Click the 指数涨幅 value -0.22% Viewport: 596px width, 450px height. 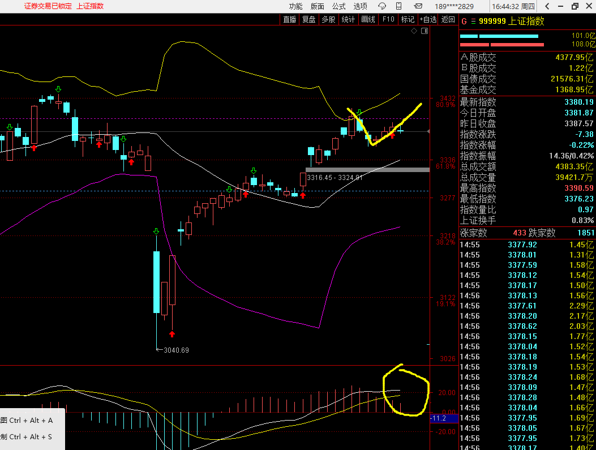click(x=581, y=145)
